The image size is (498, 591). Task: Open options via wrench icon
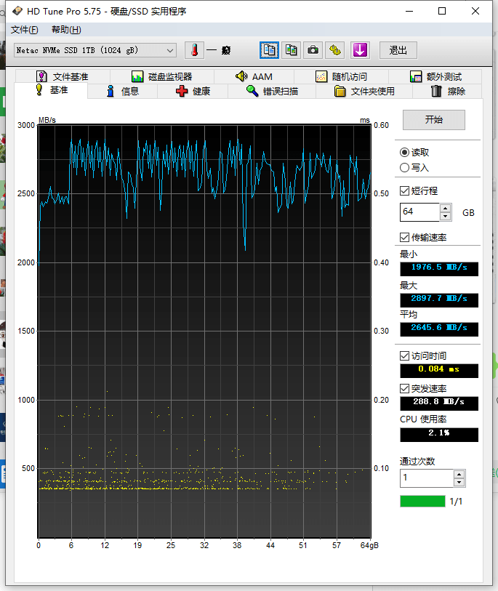[x=334, y=50]
